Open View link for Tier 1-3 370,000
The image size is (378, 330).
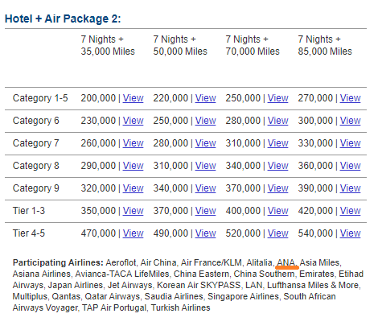(x=205, y=211)
